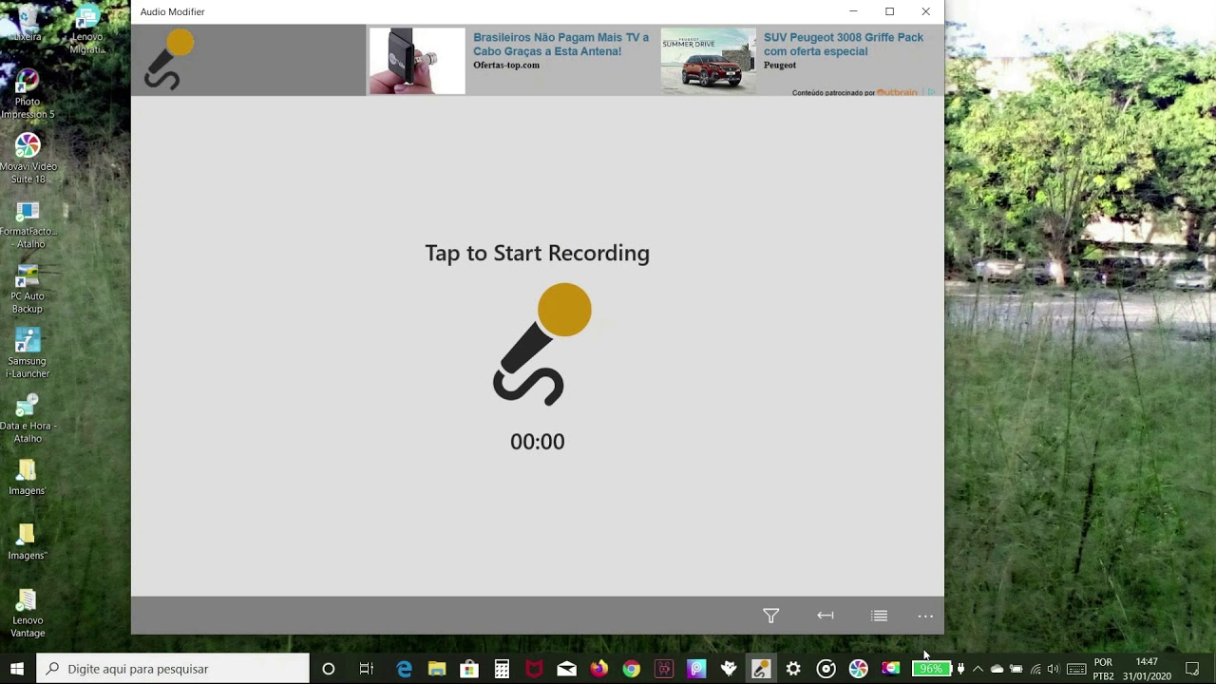Launch Microsoft Edge from the taskbar
The image size is (1216, 684).
pos(405,669)
